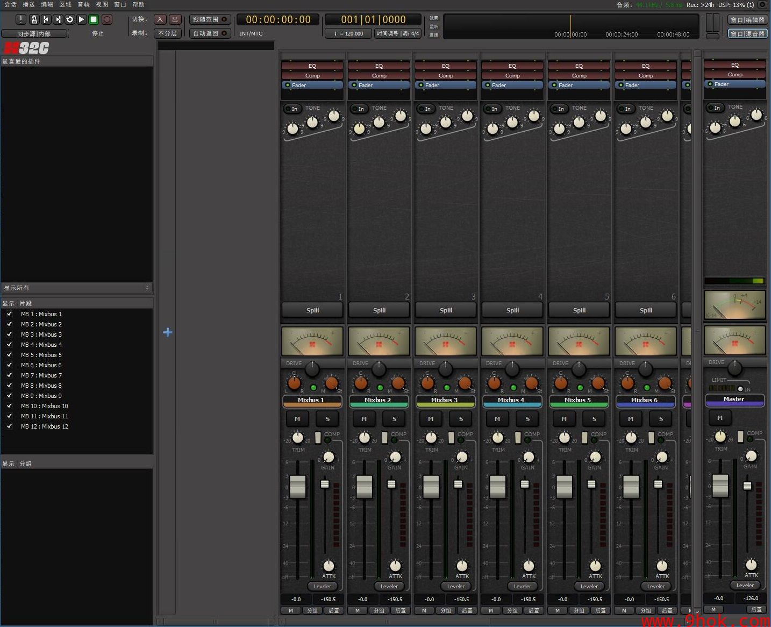Click the Master main fader handle
The width and height of the screenshot is (771, 627).
click(720, 486)
